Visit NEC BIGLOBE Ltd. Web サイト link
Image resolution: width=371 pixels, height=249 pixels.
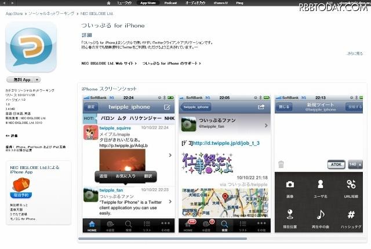click(x=109, y=63)
